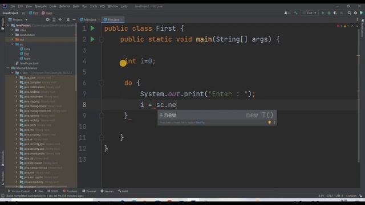Open the run configuration dropdown labeled First
This screenshot has height=205, width=365.
point(309,13)
